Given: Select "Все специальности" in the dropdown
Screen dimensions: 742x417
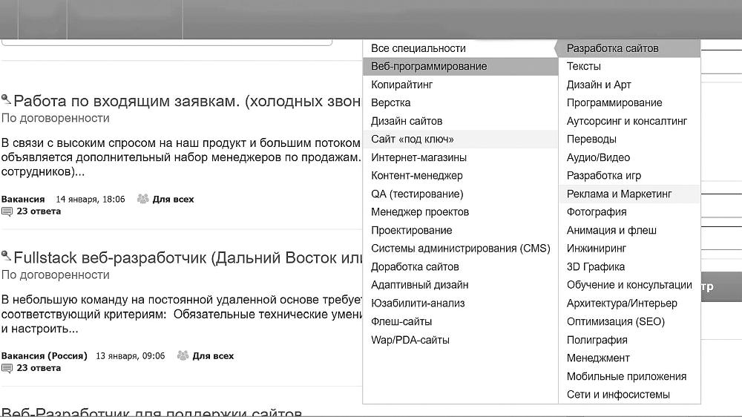Looking at the screenshot, I should (x=418, y=48).
